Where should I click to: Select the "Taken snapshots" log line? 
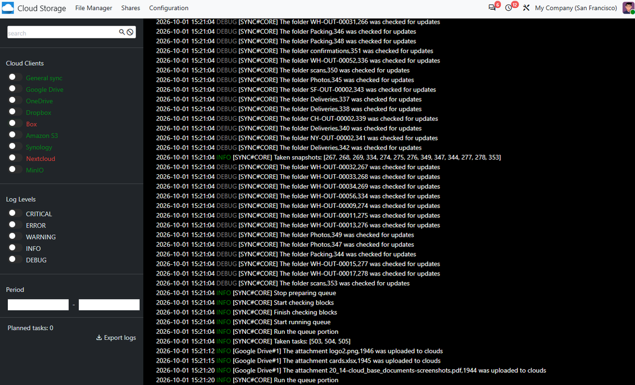click(x=328, y=157)
